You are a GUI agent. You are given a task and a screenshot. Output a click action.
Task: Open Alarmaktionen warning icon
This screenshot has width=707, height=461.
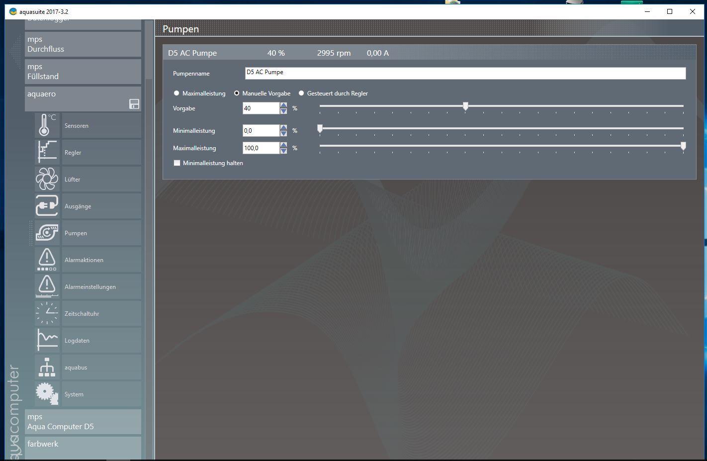(47, 260)
